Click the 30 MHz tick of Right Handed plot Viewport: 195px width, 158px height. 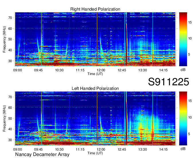(10, 61)
